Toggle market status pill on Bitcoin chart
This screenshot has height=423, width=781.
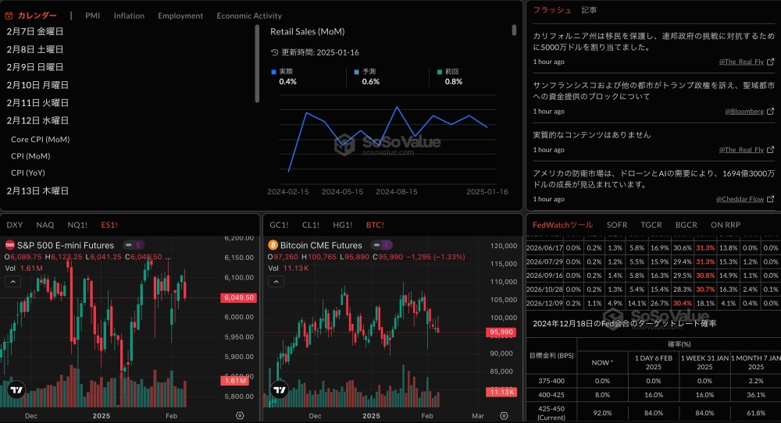coord(381,245)
